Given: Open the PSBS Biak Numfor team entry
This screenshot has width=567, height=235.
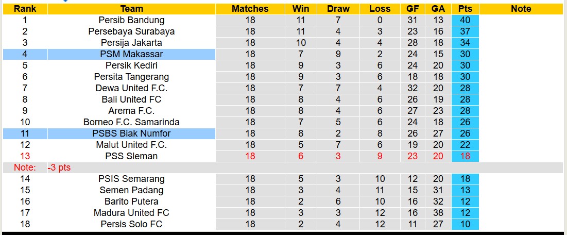Looking at the screenshot, I should [x=131, y=133].
